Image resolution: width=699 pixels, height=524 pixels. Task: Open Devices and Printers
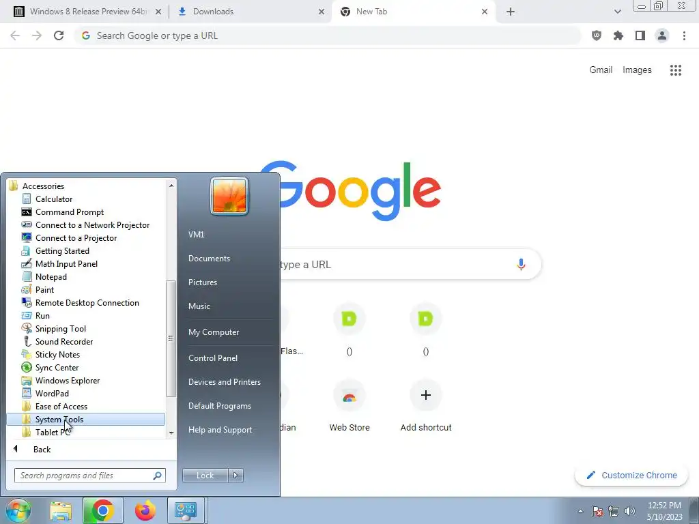pyautogui.click(x=224, y=382)
